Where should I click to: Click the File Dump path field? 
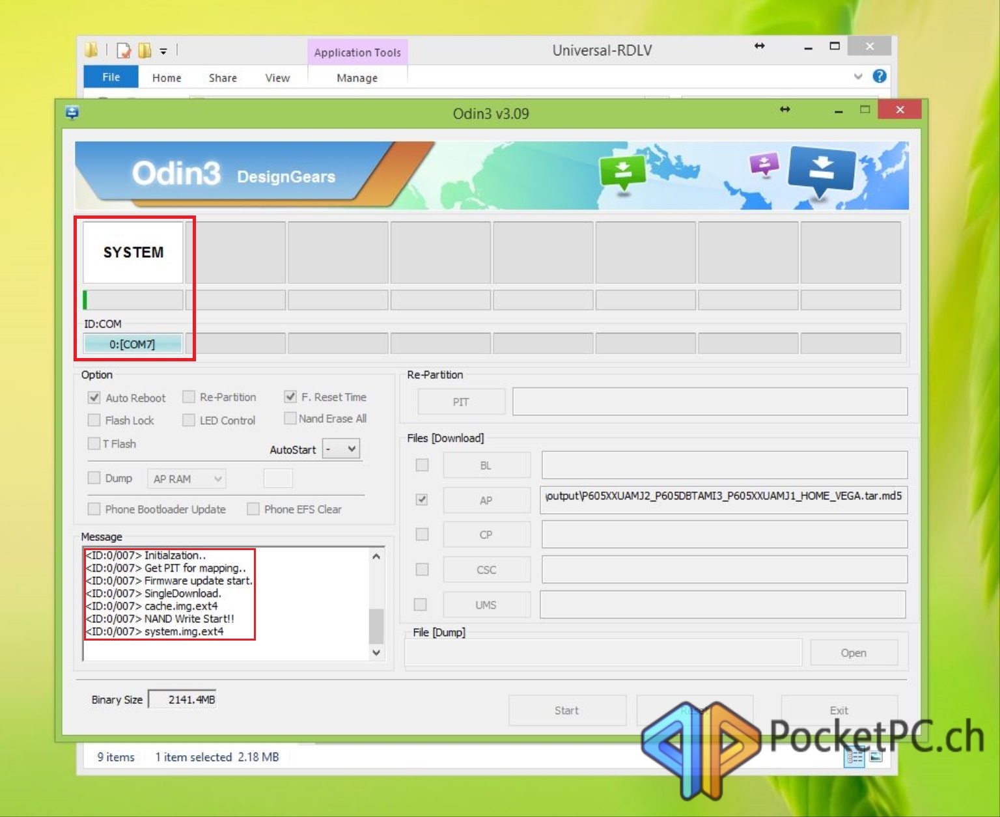(604, 652)
